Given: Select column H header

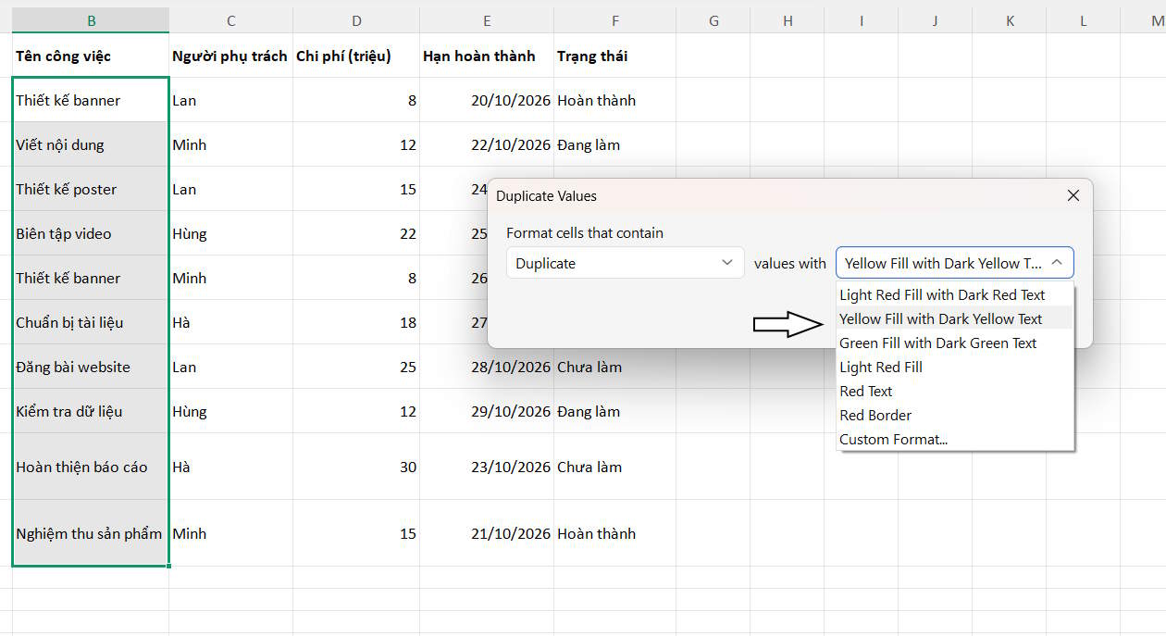Looking at the screenshot, I should point(788,20).
